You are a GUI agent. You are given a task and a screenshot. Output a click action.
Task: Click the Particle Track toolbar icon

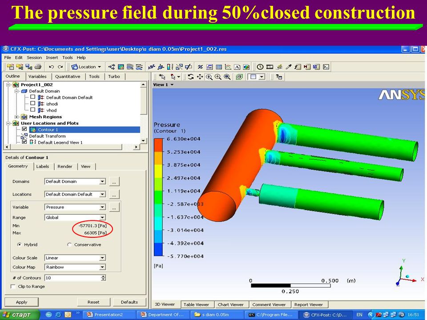139,67
